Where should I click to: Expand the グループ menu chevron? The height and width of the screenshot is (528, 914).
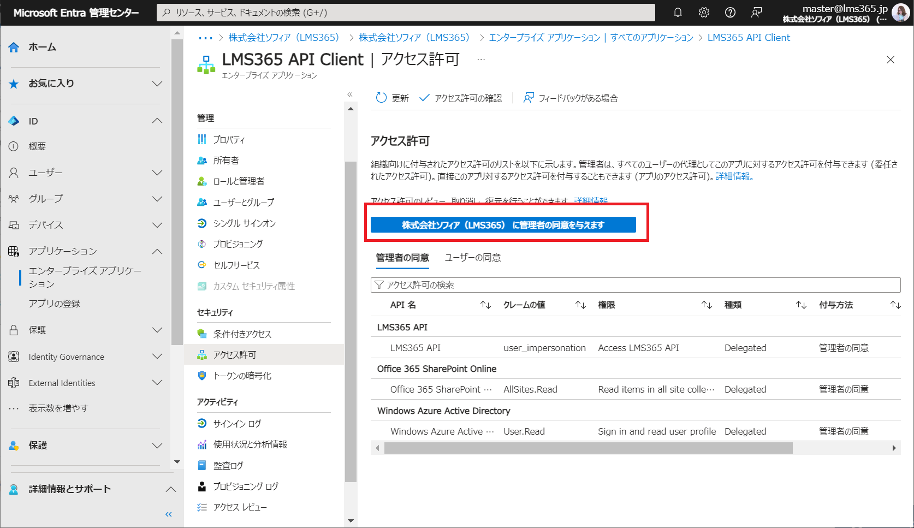click(157, 199)
